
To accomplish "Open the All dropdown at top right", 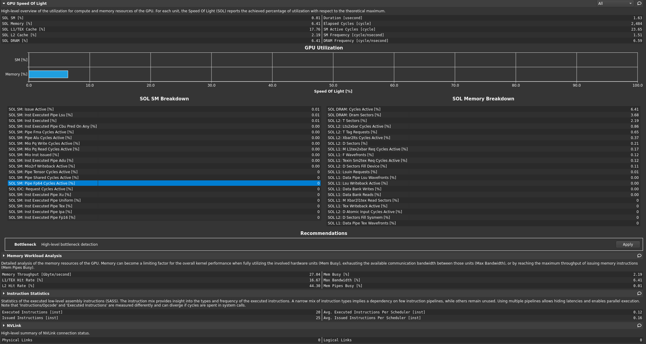I will click(x=615, y=4).
